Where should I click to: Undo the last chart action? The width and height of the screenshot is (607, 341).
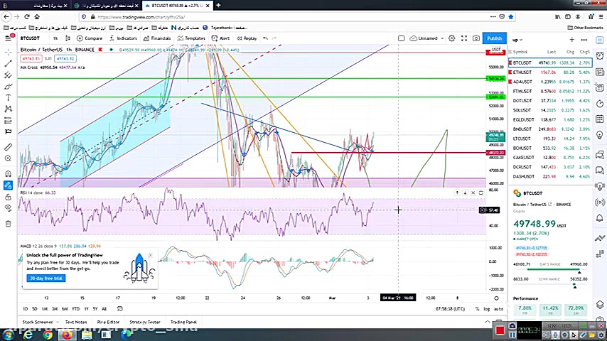(265, 38)
